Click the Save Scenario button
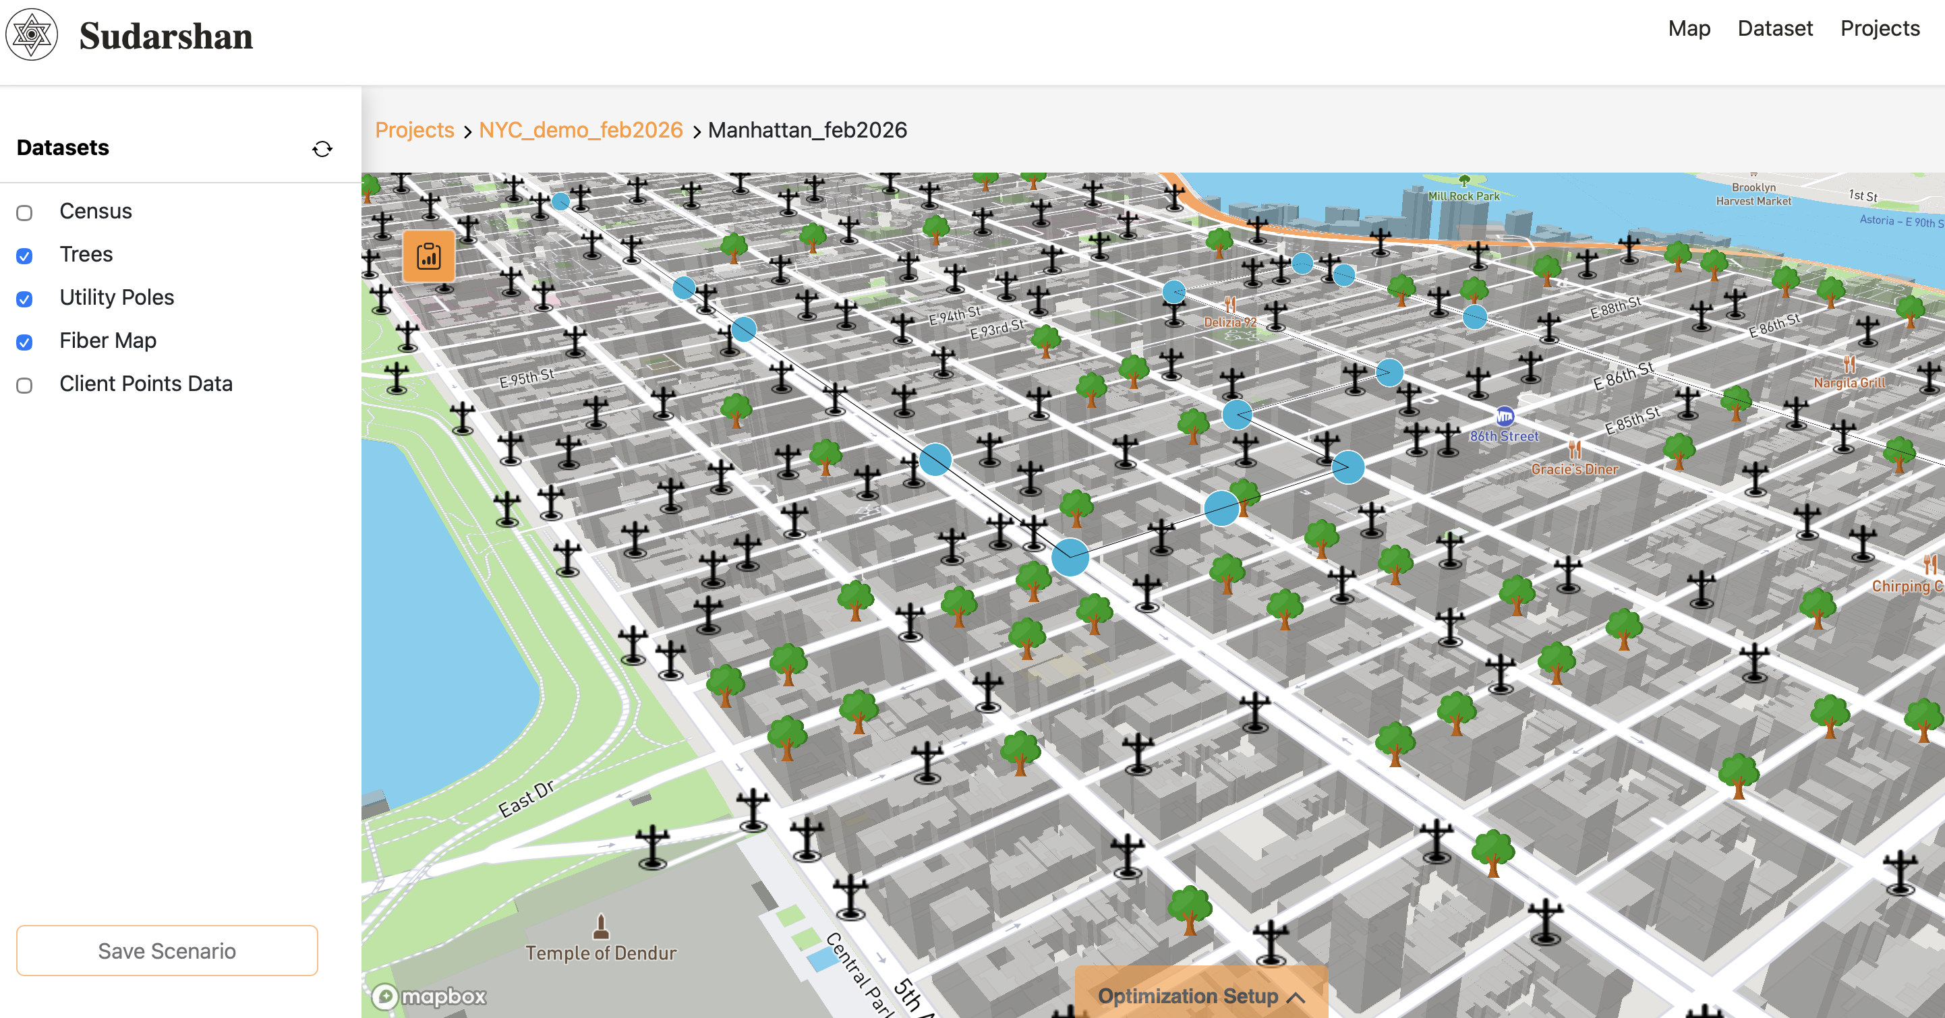The width and height of the screenshot is (1945, 1018). pos(167,950)
